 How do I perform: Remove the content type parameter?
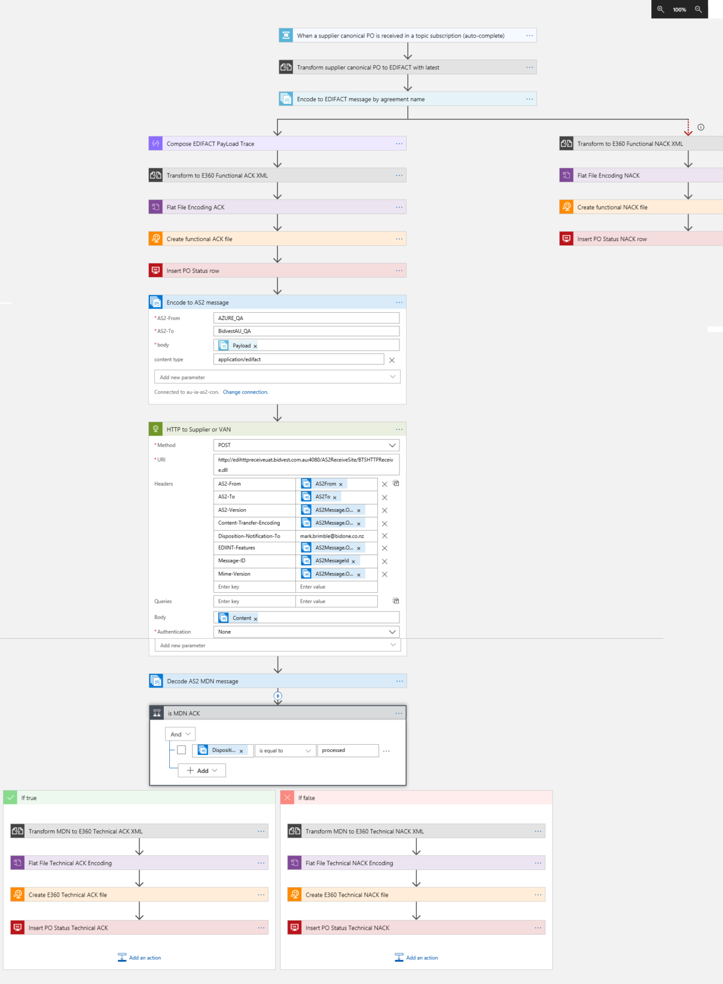(x=392, y=360)
